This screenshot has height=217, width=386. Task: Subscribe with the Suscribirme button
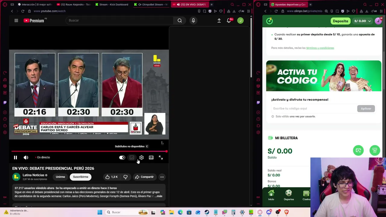(81, 177)
